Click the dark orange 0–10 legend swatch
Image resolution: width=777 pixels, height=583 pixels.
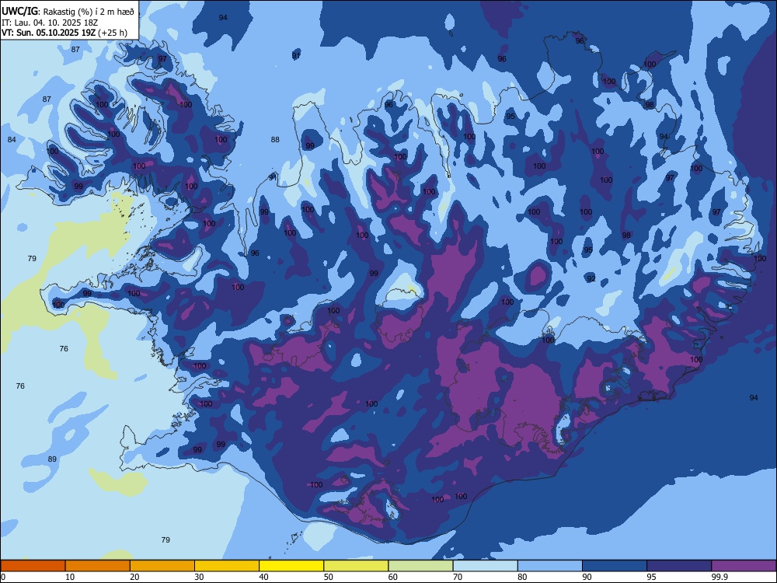click(33, 566)
